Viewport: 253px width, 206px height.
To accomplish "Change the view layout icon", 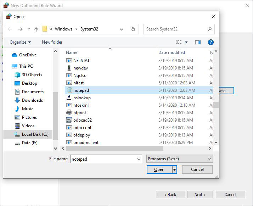I will tap(179, 42).
